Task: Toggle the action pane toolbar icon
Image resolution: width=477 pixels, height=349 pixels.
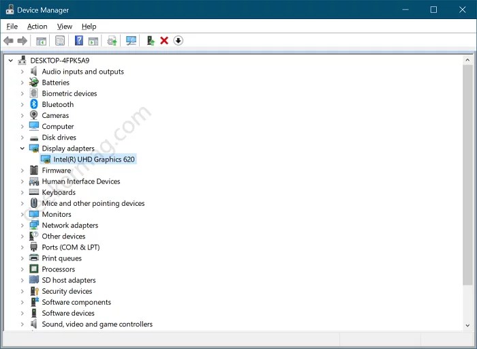Action: [x=93, y=41]
